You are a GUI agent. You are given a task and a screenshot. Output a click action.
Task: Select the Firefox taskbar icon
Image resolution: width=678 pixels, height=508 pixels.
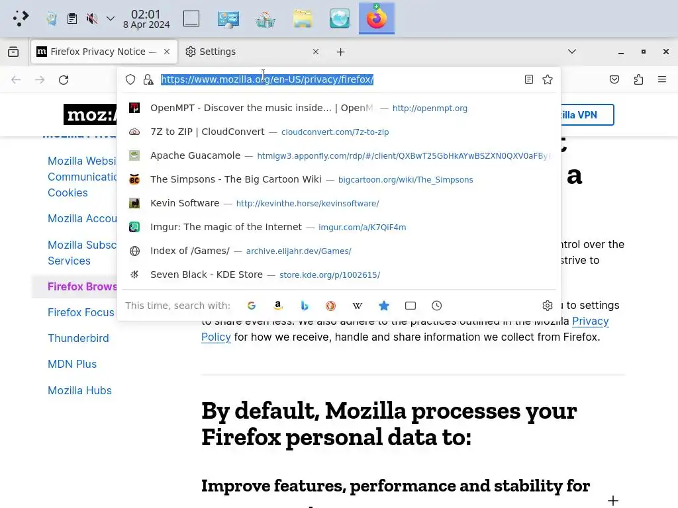click(376, 18)
